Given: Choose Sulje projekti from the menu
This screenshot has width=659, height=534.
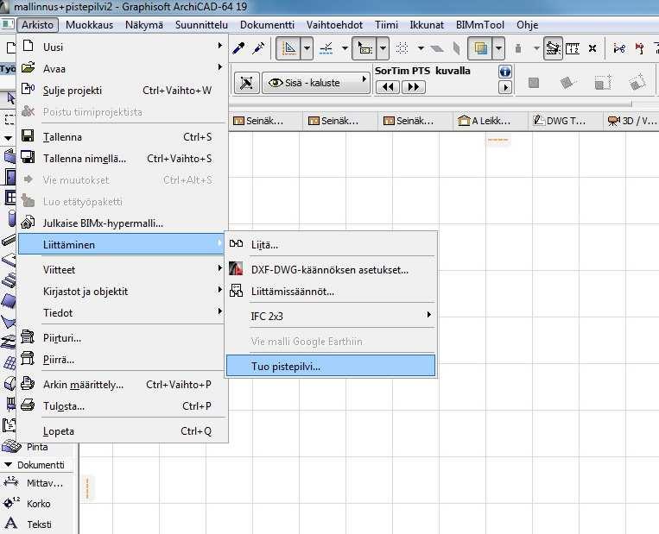Looking at the screenshot, I should click(x=122, y=91).
